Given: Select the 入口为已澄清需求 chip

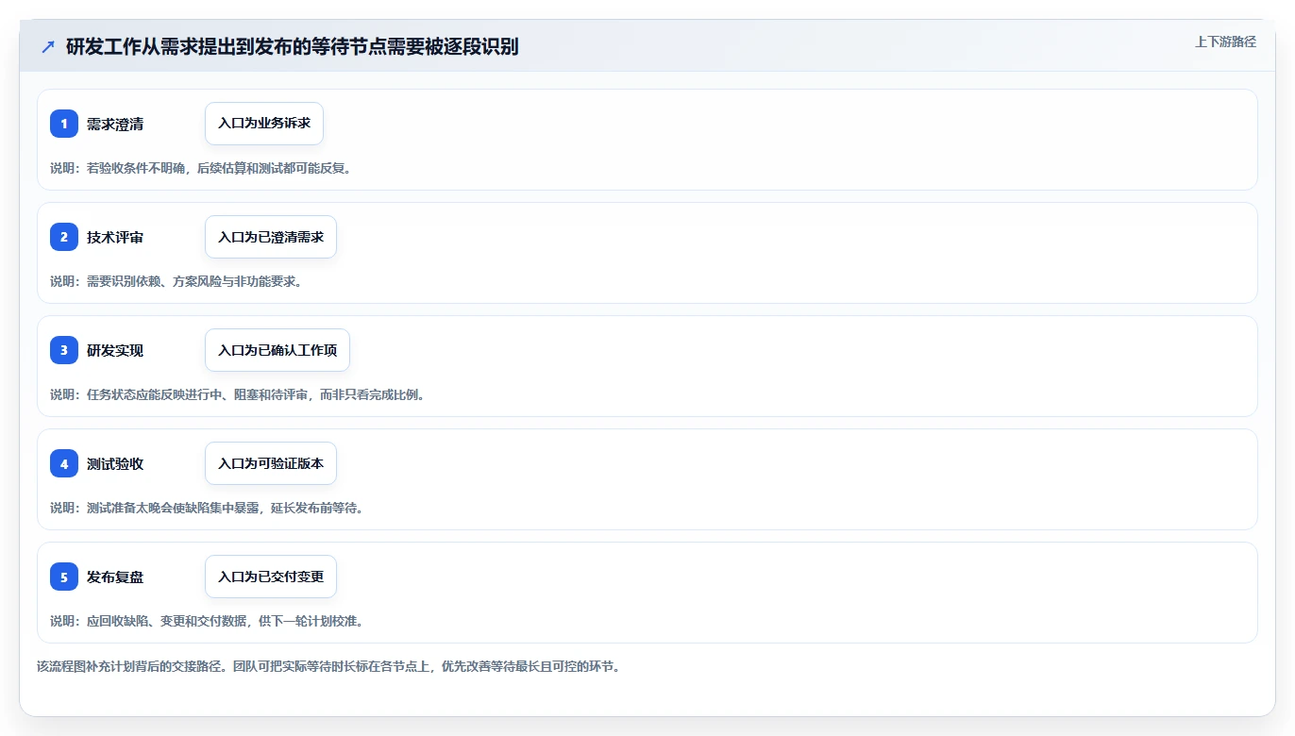Looking at the screenshot, I should tap(271, 237).
